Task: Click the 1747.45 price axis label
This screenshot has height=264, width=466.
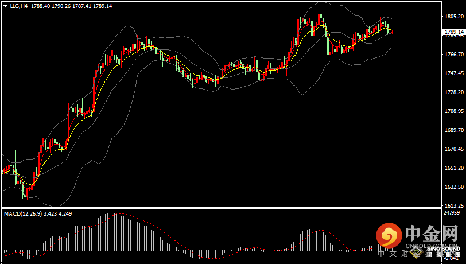Action: (453, 73)
